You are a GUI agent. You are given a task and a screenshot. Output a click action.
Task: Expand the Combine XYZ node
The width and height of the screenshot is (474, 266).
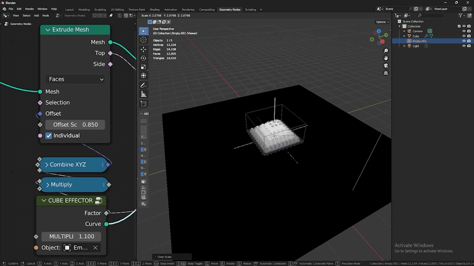(x=47, y=165)
